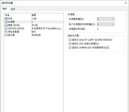The width and height of the screenshot is (129, 112).
Task: Click the 20 GB disk summary value
Action: click(35, 25)
